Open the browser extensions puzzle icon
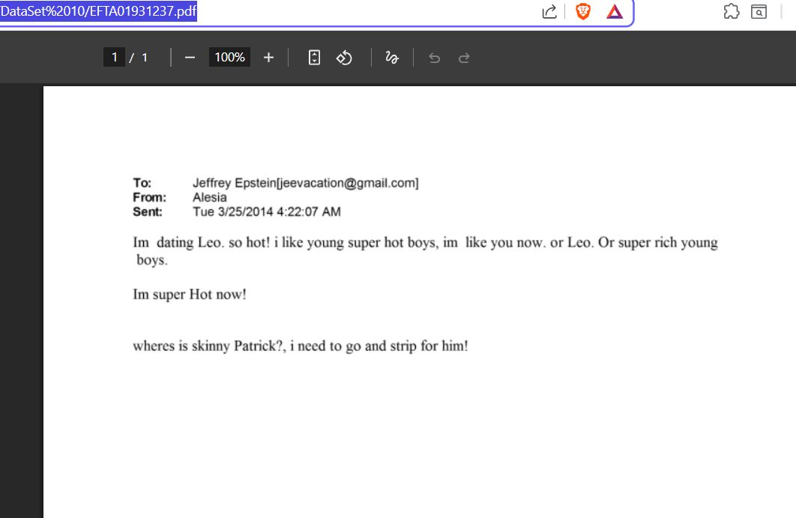This screenshot has width=796, height=518. [731, 11]
